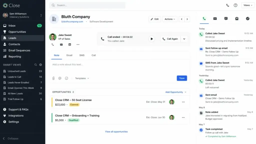Go to next lead with right arrow
The height and width of the screenshot is (144, 256).
[x=187, y=19]
